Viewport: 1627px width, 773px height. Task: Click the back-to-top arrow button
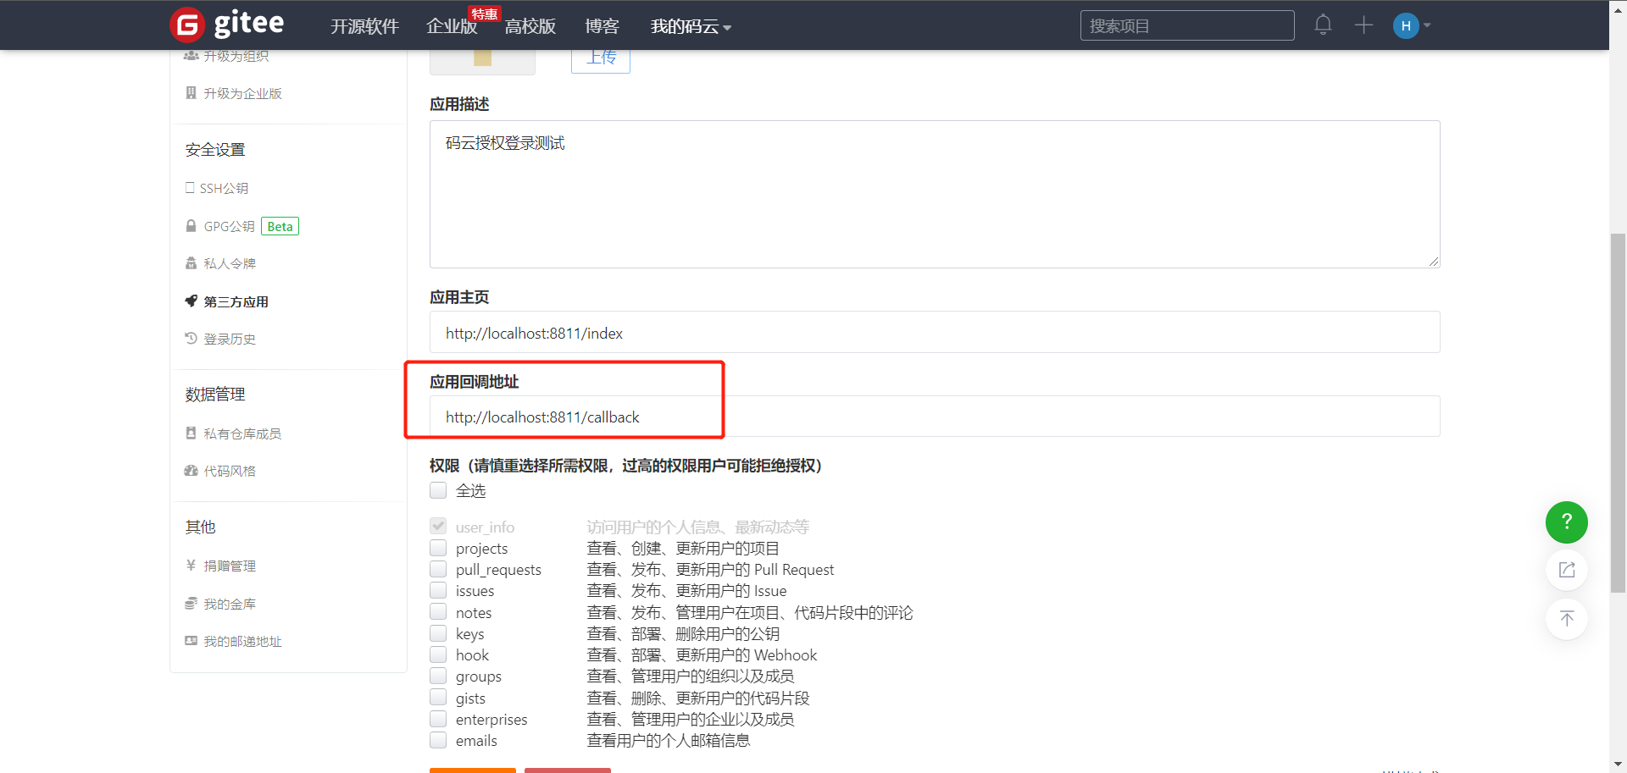[x=1567, y=619]
